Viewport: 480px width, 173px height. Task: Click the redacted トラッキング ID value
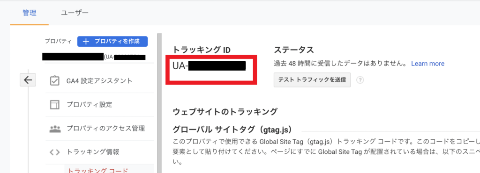tap(209, 66)
